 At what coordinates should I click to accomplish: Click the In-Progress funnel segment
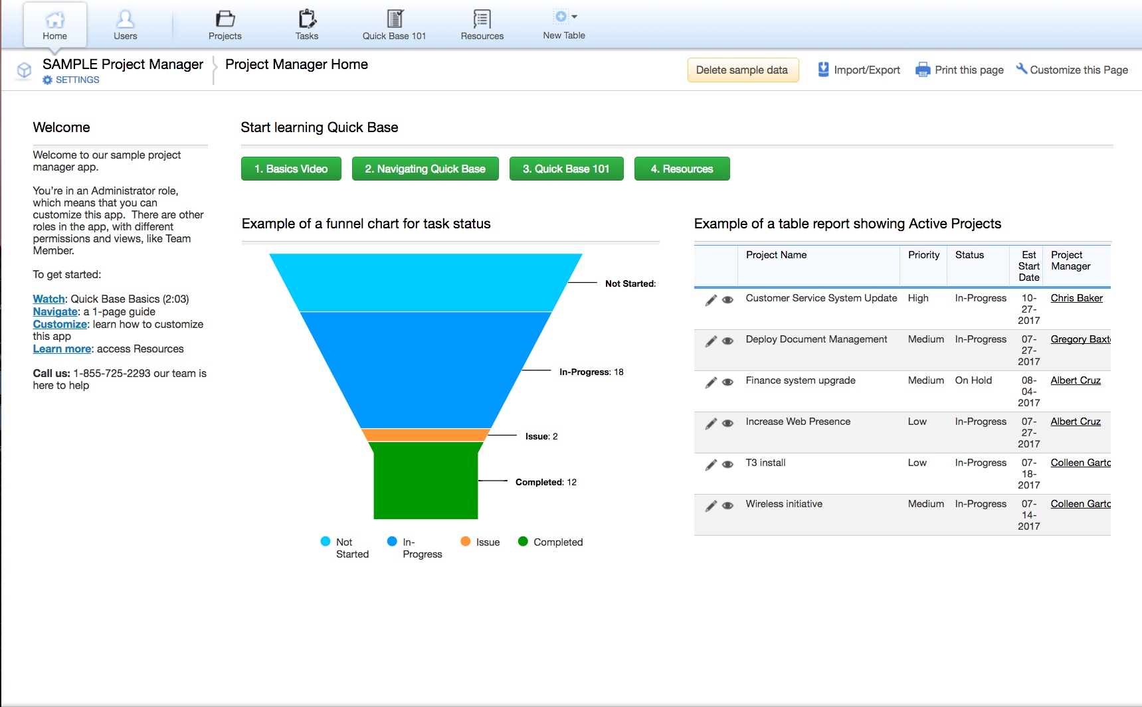coord(425,370)
